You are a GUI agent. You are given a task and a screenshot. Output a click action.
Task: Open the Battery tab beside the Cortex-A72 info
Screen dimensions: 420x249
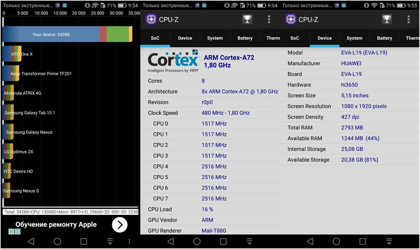click(245, 38)
